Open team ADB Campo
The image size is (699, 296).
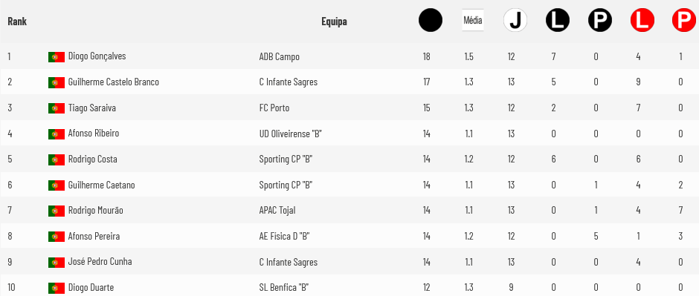[x=280, y=57]
